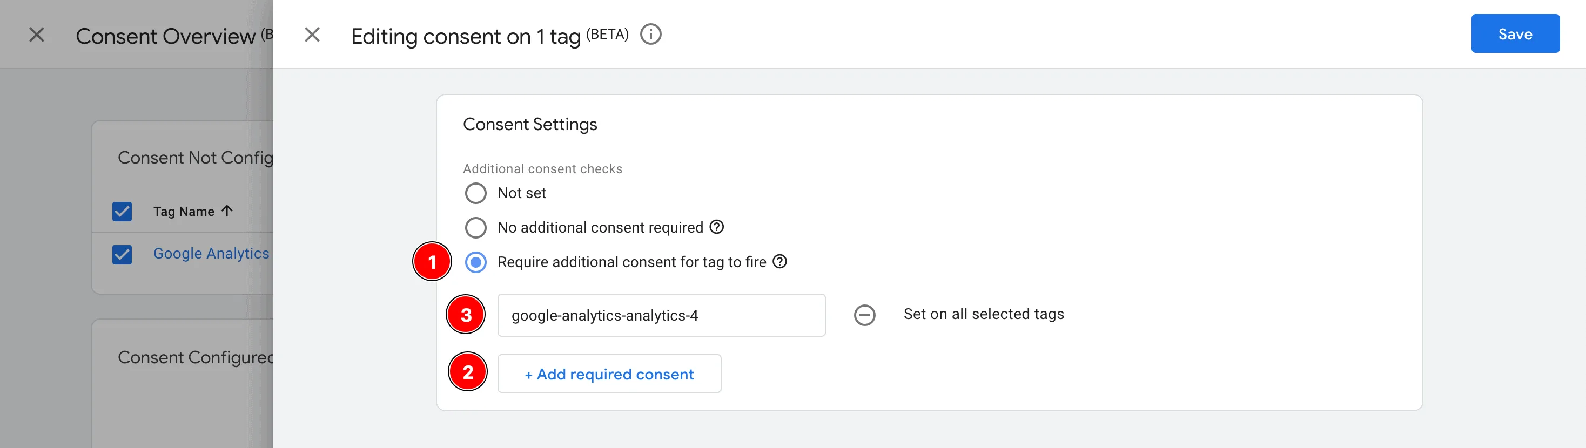Image resolution: width=1586 pixels, height=448 pixels.
Task: Click '+ Add required consent' button
Action: [x=609, y=374]
